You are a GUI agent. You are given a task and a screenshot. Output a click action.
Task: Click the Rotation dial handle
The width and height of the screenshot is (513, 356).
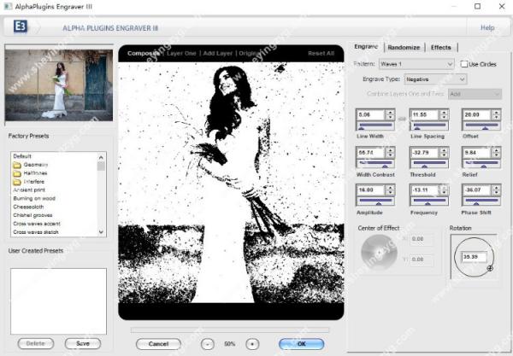[x=489, y=268]
